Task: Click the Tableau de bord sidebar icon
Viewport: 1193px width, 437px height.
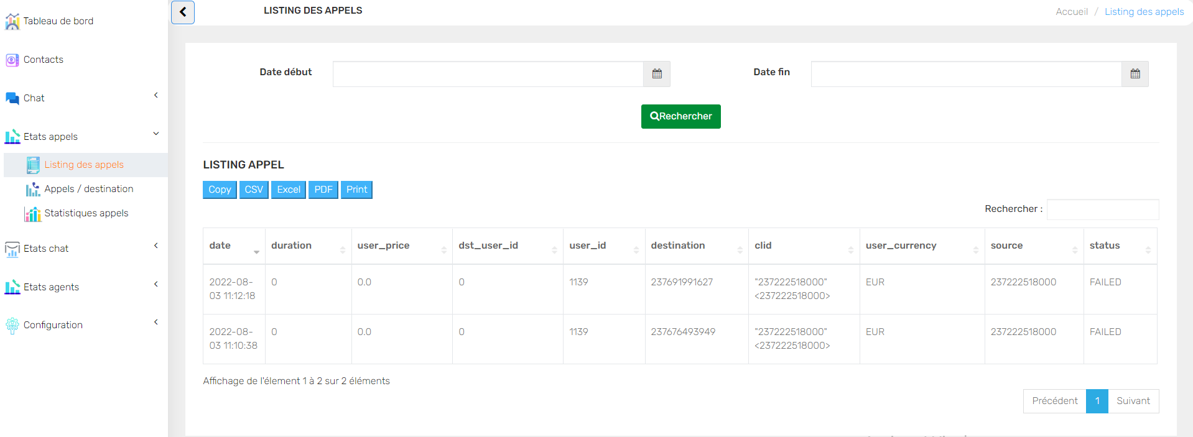Action: pos(12,22)
